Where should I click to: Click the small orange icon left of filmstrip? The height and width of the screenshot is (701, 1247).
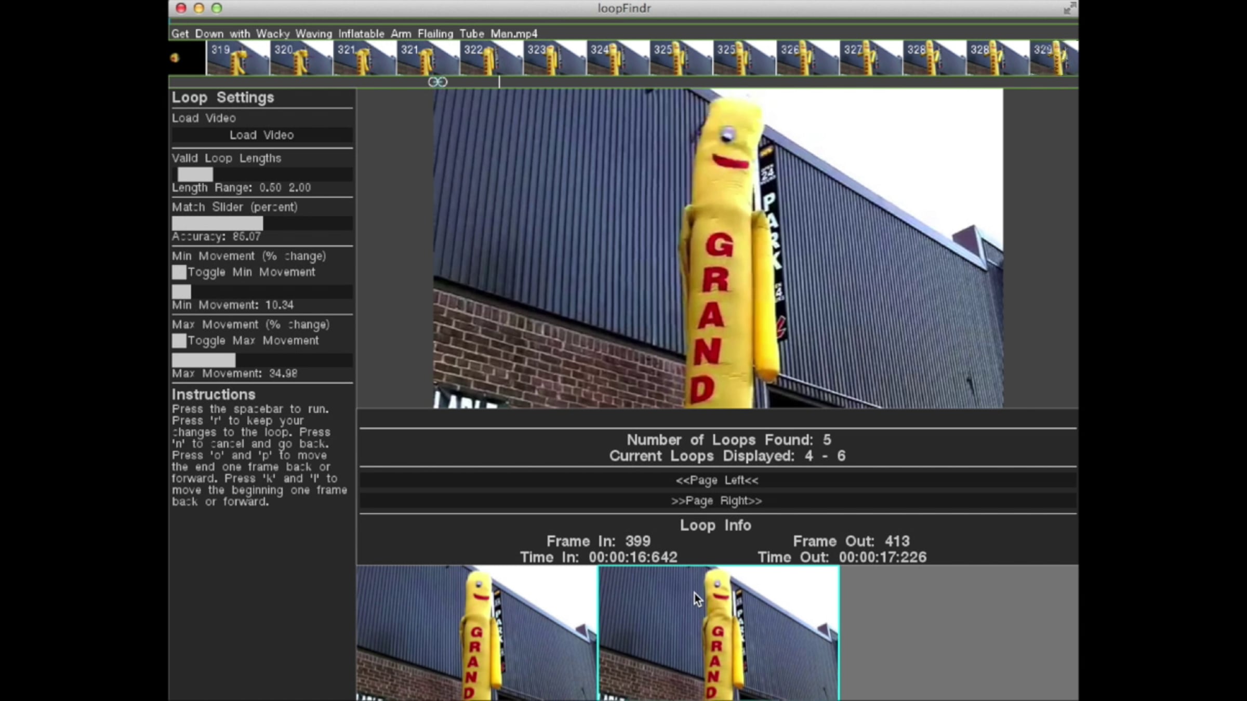[x=175, y=58]
